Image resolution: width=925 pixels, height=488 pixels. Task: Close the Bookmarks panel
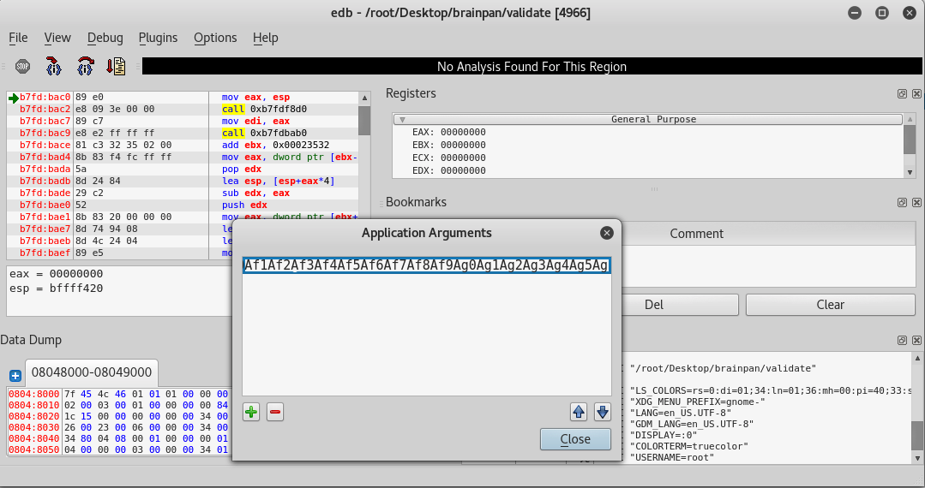916,202
